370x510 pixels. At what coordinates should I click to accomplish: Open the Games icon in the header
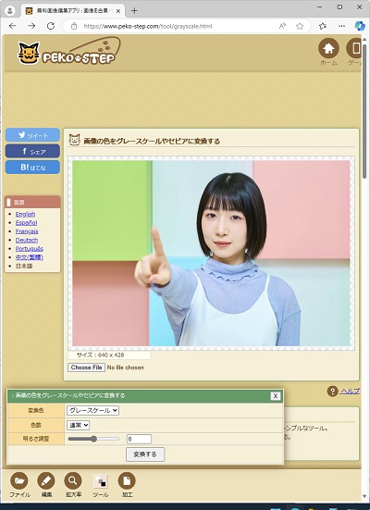click(x=353, y=48)
